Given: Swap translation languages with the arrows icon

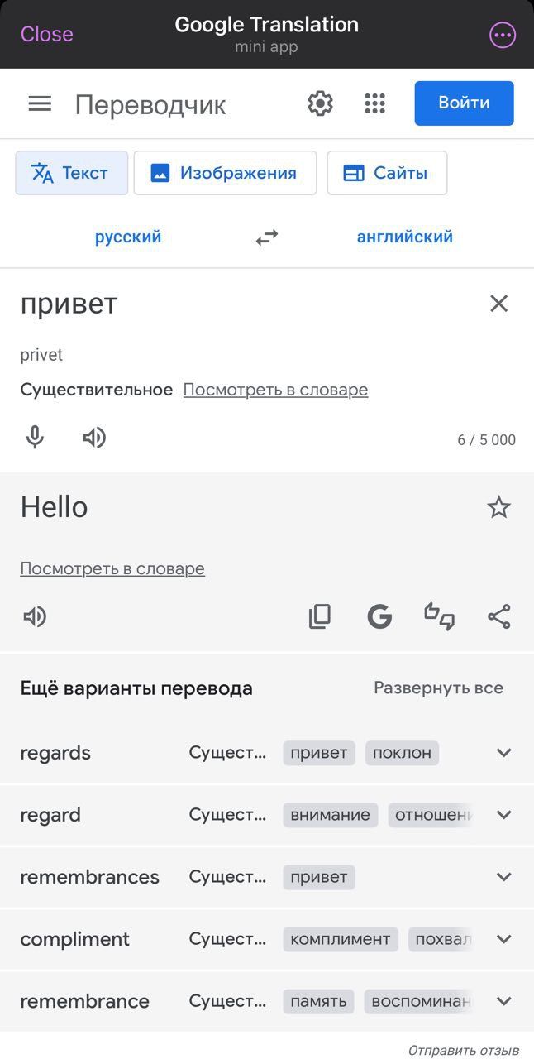Looking at the screenshot, I should pos(265,237).
